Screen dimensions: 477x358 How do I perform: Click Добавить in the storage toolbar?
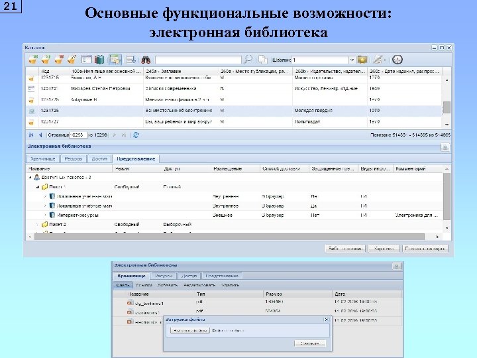[x=168, y=285]
